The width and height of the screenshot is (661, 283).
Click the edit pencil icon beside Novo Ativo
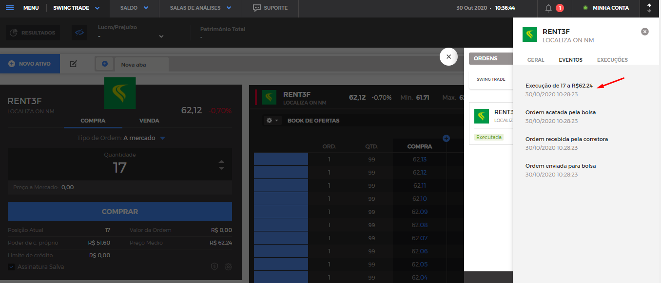(x=74, y=64)
